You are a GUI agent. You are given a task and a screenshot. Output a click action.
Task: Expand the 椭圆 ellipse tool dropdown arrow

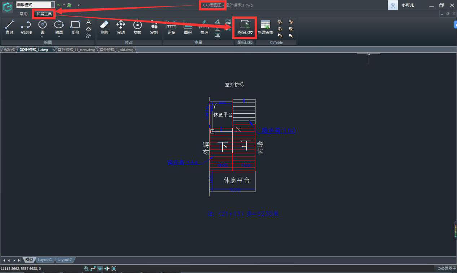tap(59, 37)
